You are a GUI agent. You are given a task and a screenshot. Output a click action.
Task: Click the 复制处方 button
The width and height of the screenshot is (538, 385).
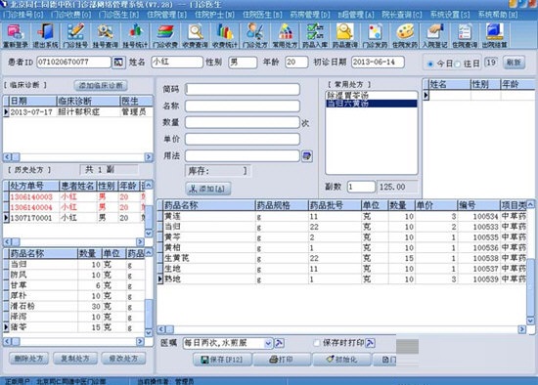point(75,359)
